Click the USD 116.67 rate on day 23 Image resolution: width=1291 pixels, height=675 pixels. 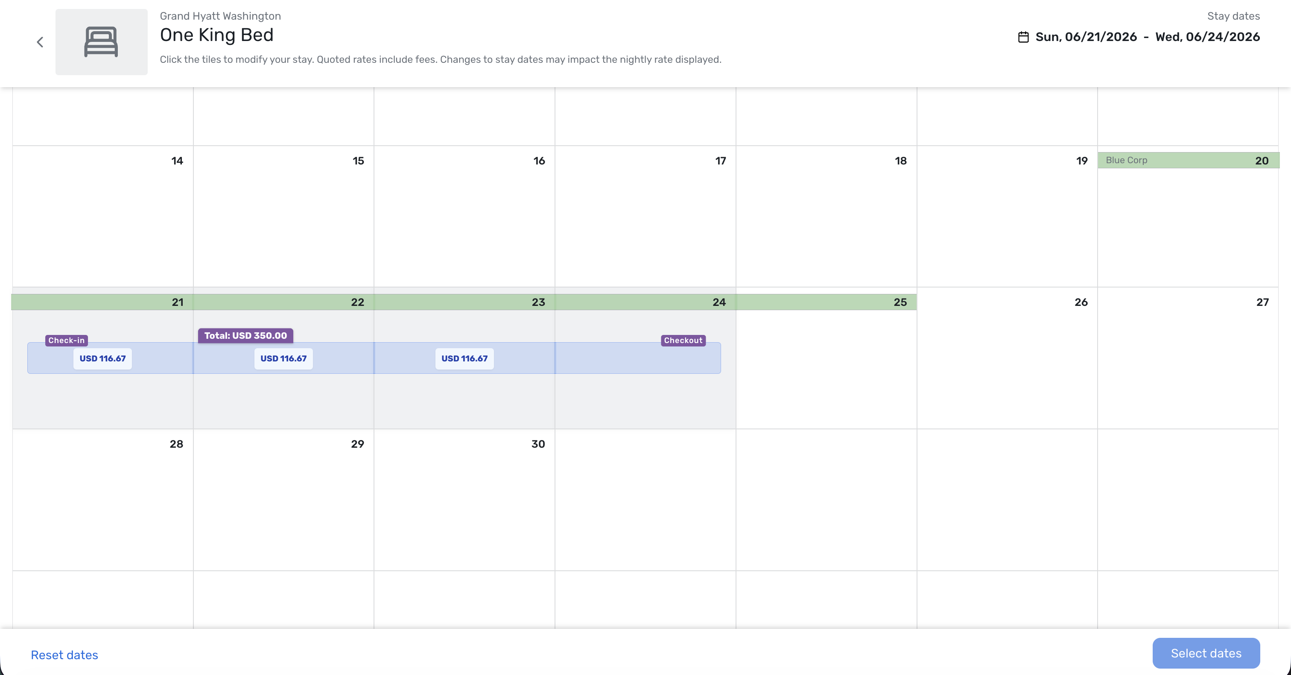pos(464,358)
